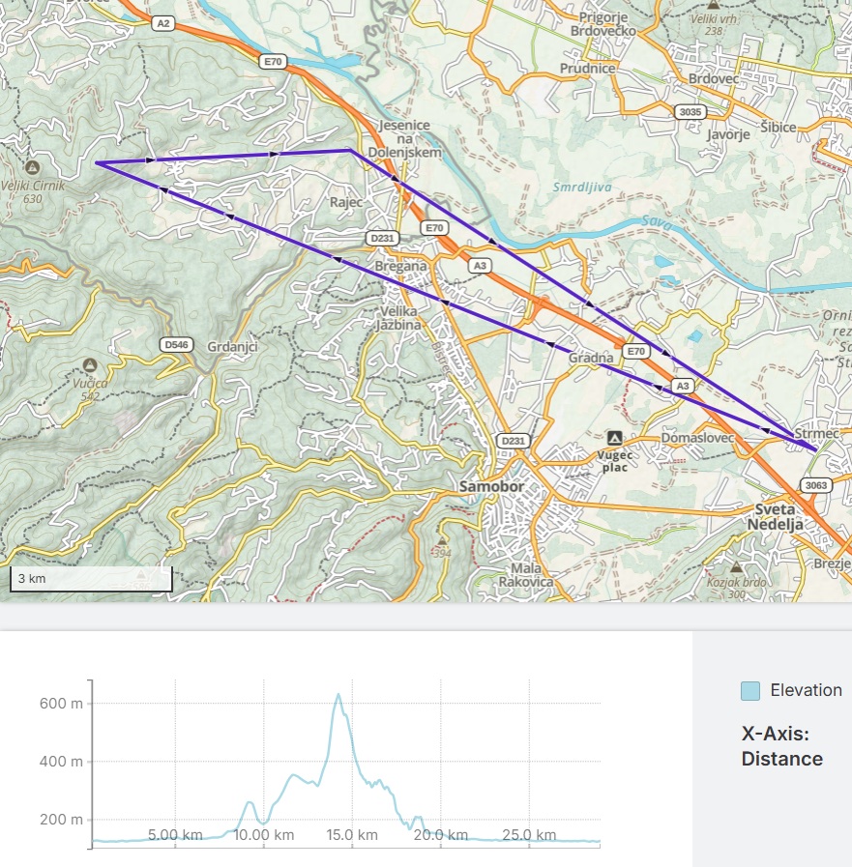
Task: Click the 3063 road shield near Strmec
Action: pos(816,484)
